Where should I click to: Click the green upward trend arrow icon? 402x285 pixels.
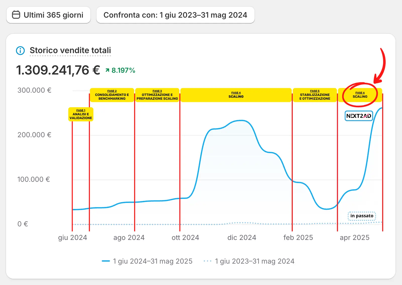[x=108, y=70]
